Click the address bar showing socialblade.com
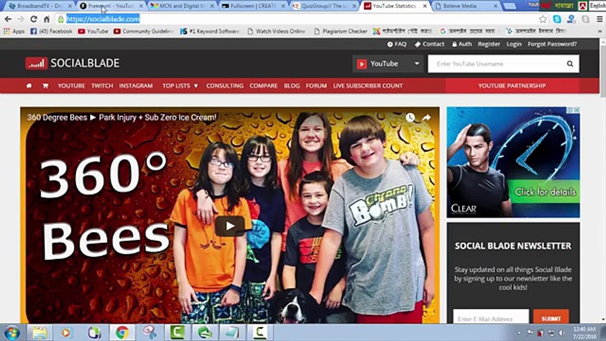The height and width of the screenshot is (341, 606). (x=298, y=19)
